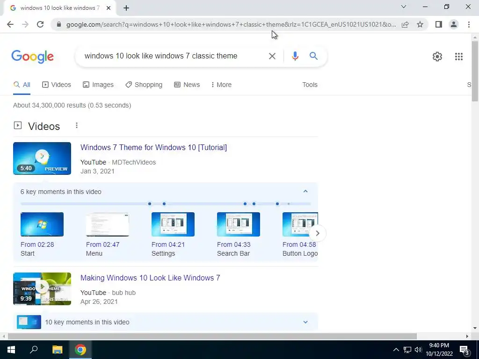Open search Tools options

(x=310, y=85)
